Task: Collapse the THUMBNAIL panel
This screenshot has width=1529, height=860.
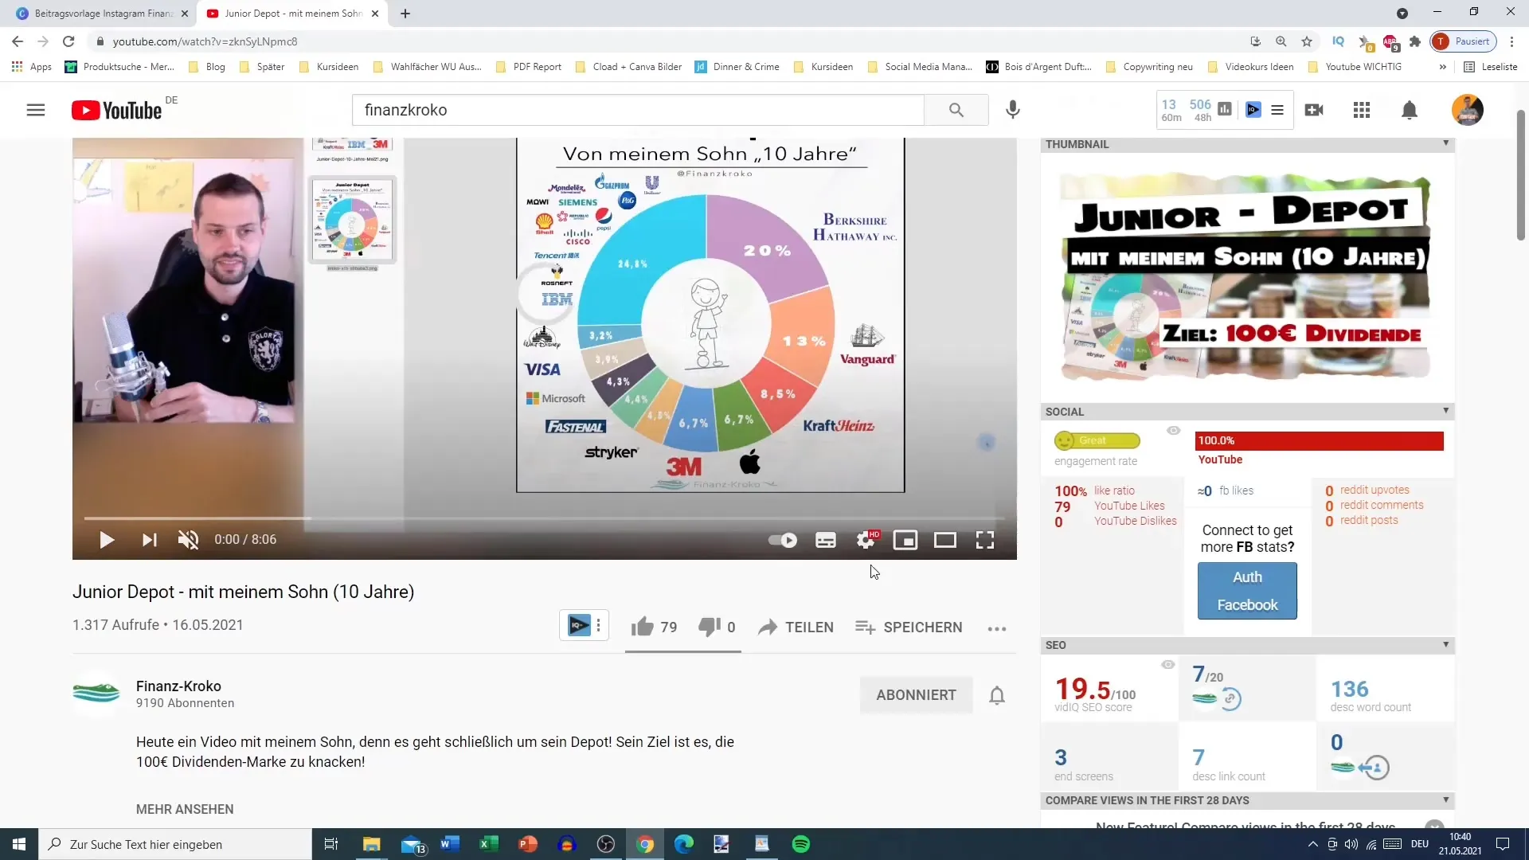Action: pos(1445,143)
